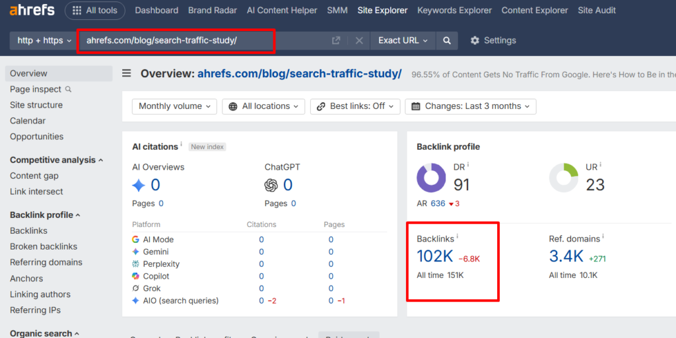
Task: Open the http + https protocol dropdown
Action: (44, 40)
